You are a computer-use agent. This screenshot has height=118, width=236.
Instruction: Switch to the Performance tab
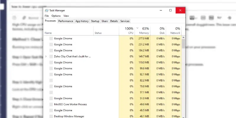tap(65, 21)
